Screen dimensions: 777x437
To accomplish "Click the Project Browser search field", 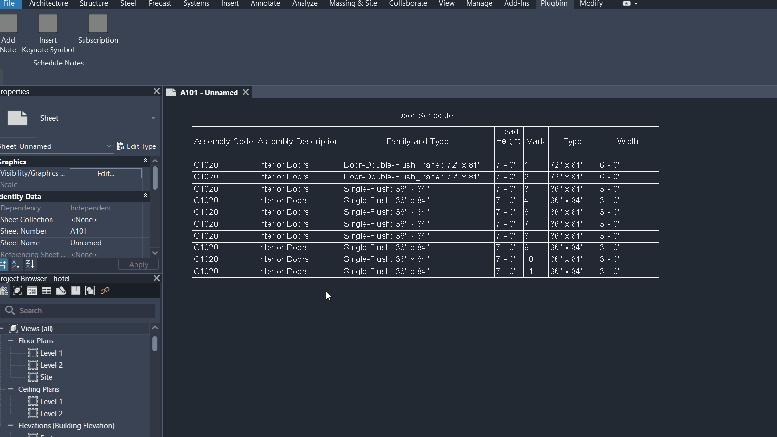I will point(78,310).
